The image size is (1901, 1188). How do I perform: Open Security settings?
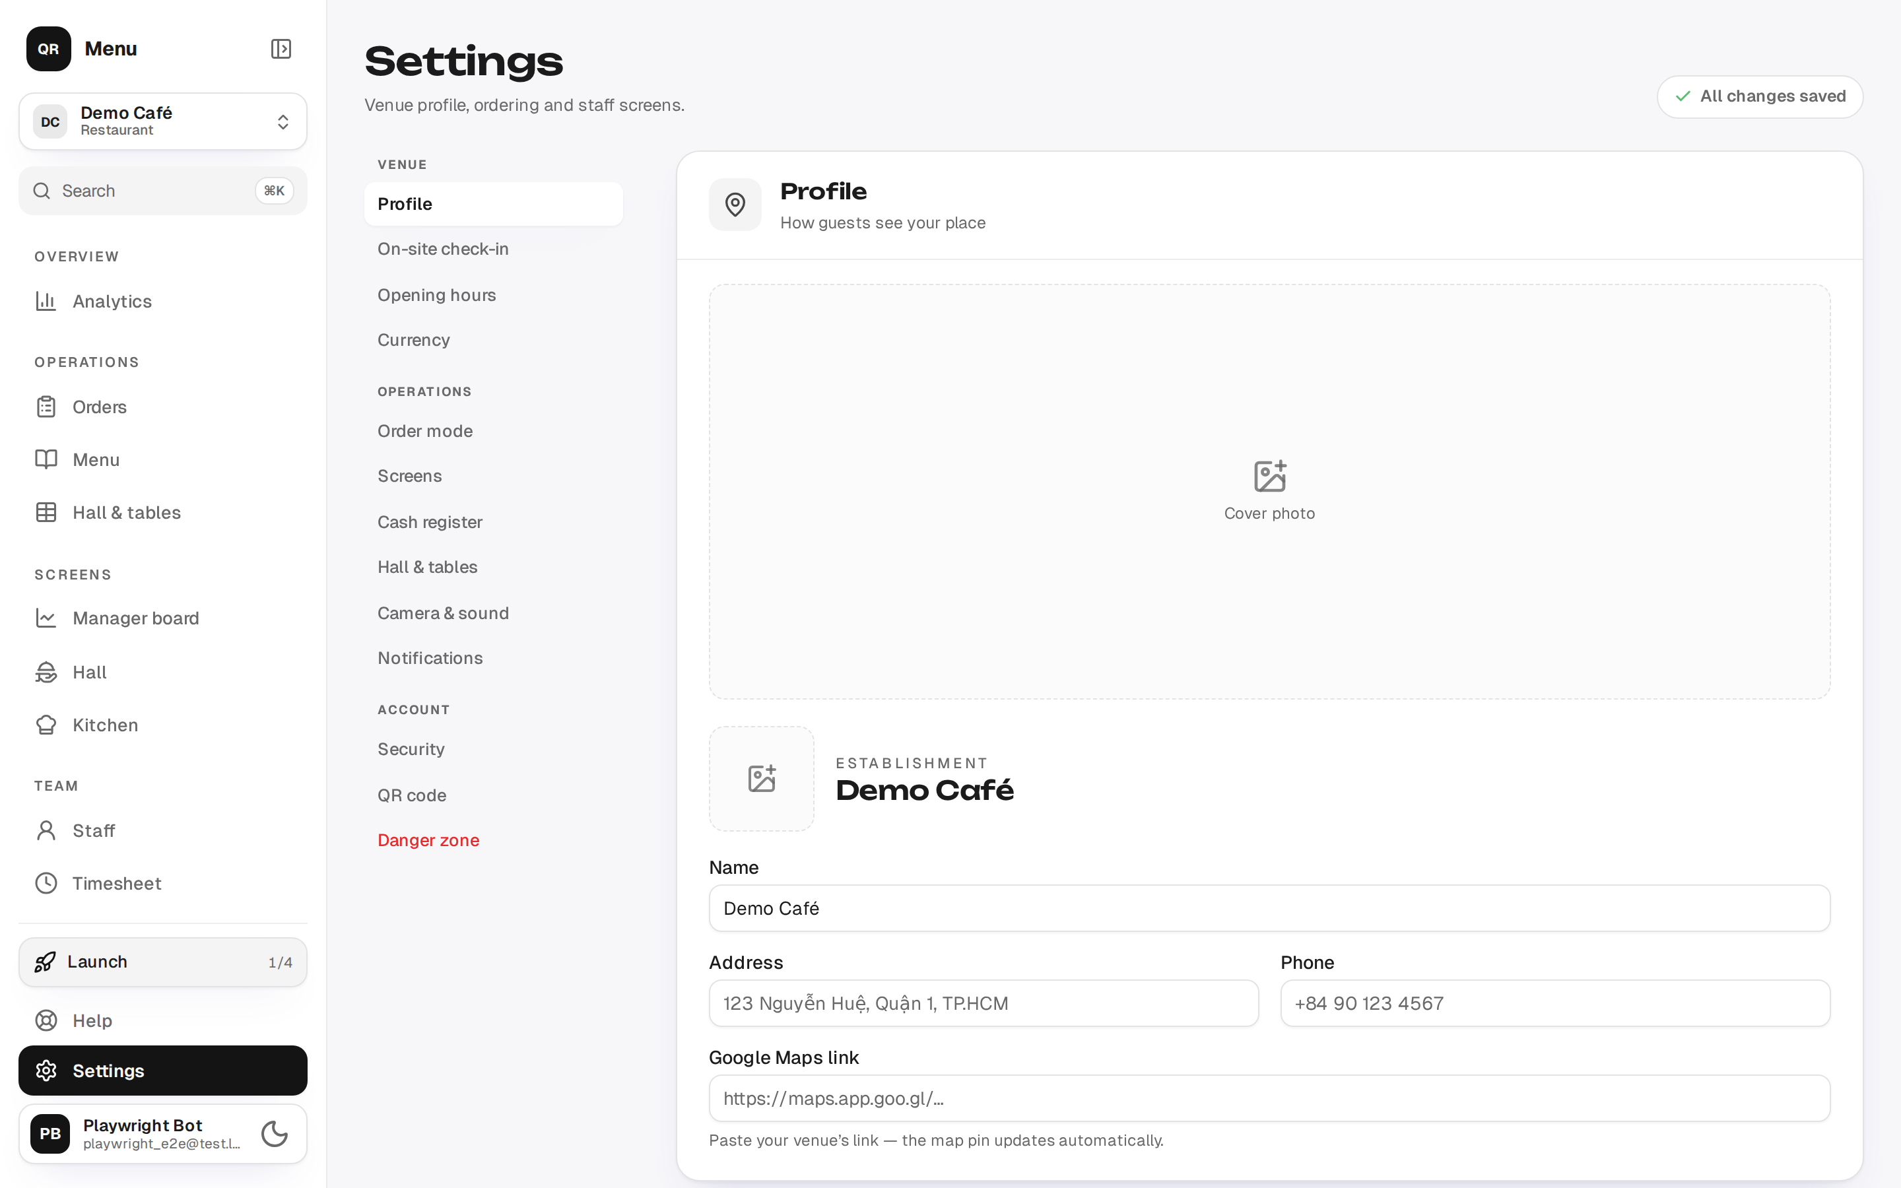pyautogui.click(x=493, y=750)
